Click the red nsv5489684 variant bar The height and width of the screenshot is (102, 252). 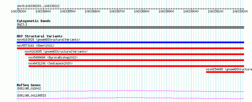(136, 60)
